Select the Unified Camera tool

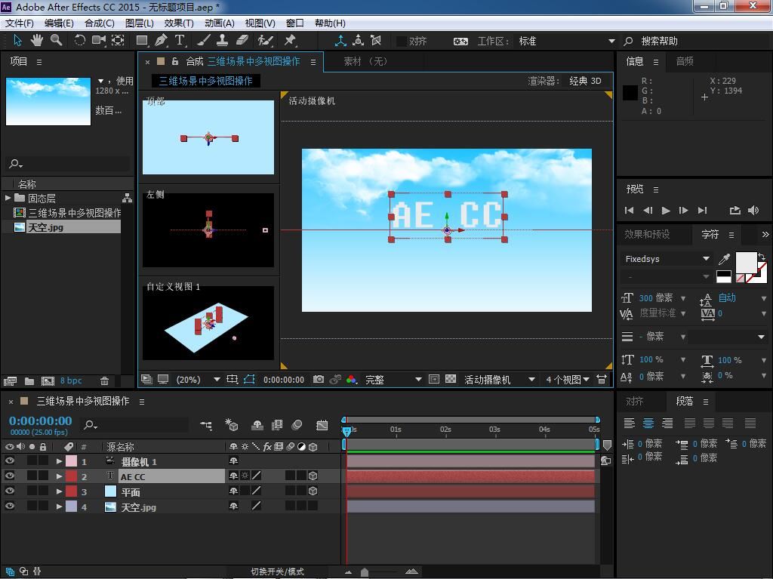coord(99,41)
